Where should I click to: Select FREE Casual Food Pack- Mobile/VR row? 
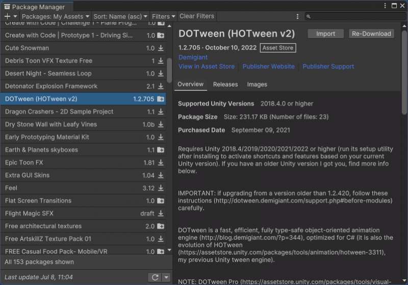pyautogui.click(x=83, y=251)
